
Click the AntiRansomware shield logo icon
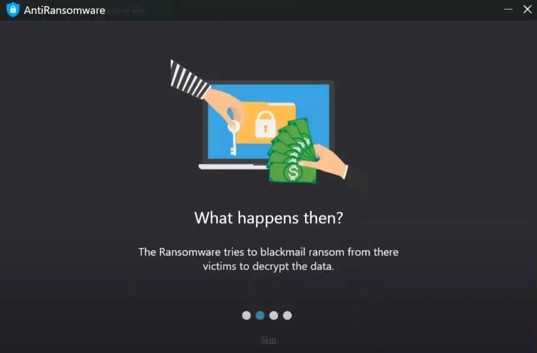tap(13, 10)
